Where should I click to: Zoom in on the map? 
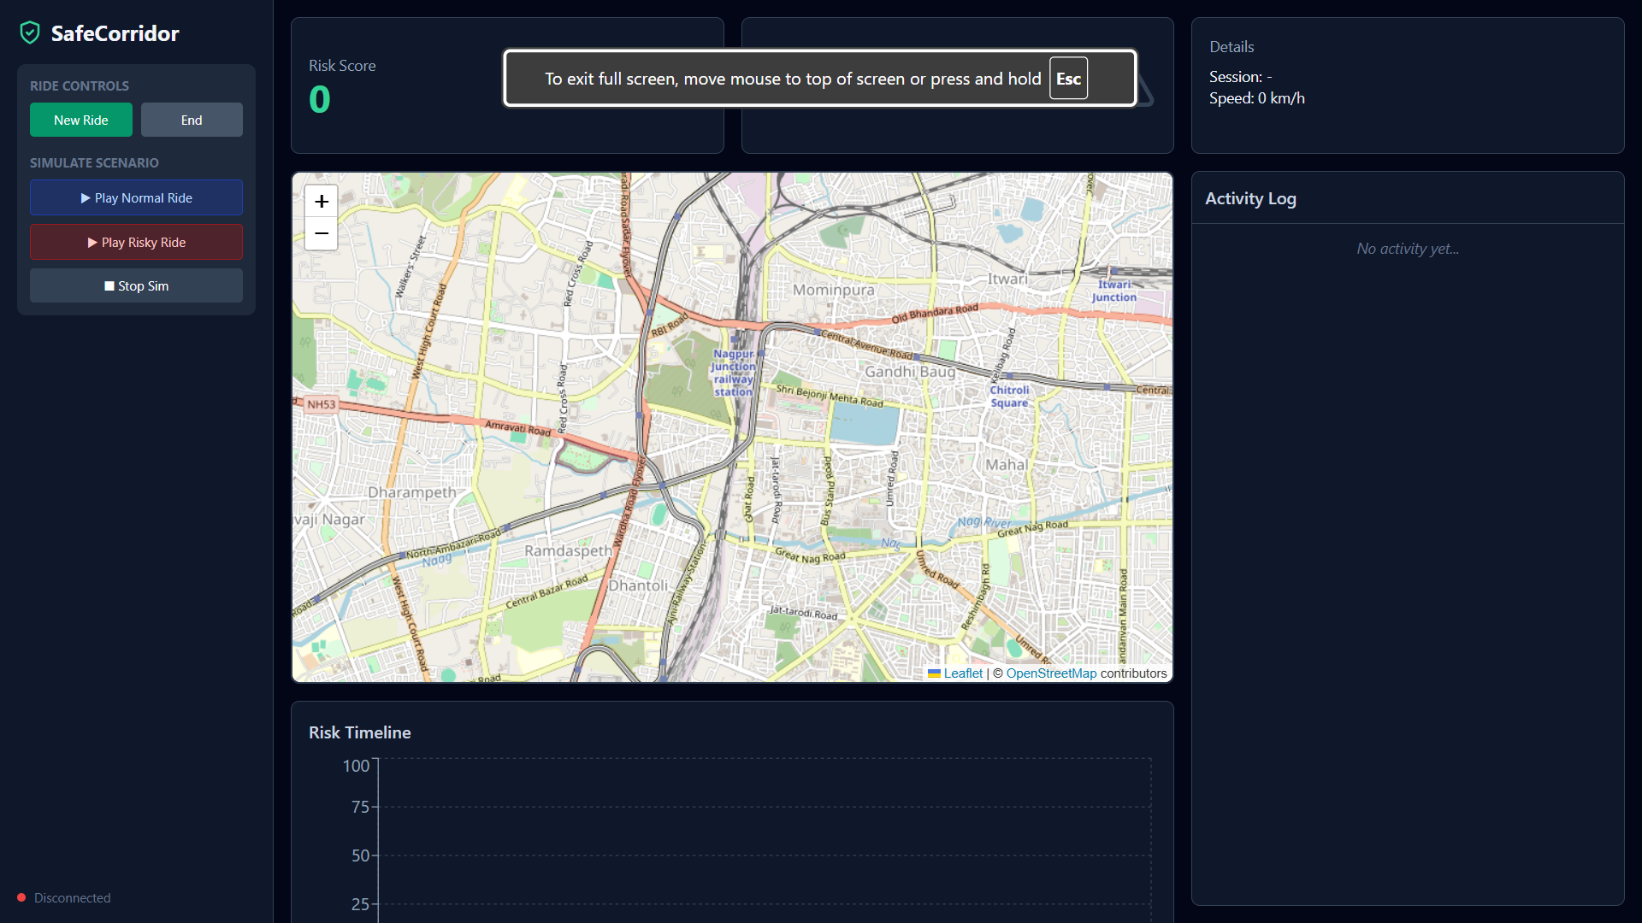point(321,202)
